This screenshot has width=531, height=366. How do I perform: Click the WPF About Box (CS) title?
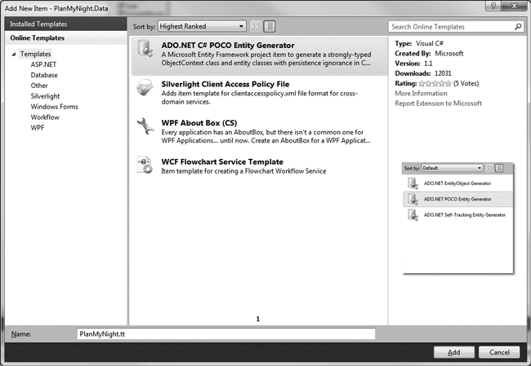(199, 123)
